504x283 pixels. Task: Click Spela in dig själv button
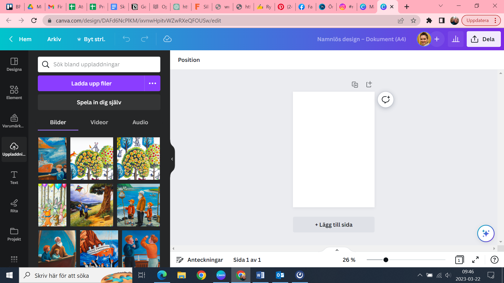(99, 102)
